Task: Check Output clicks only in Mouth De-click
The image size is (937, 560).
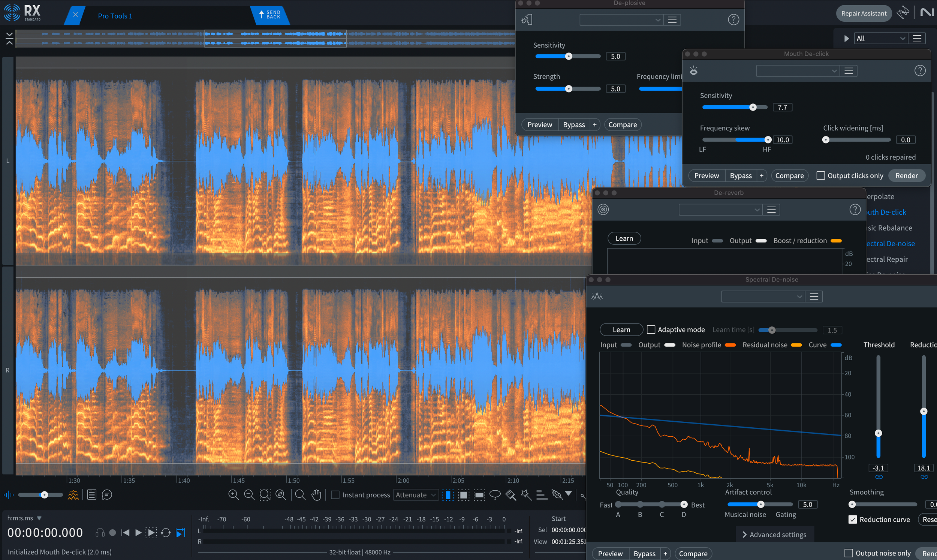Action: 820,175
